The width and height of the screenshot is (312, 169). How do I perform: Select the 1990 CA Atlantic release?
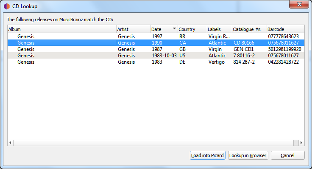pos(156,42)
